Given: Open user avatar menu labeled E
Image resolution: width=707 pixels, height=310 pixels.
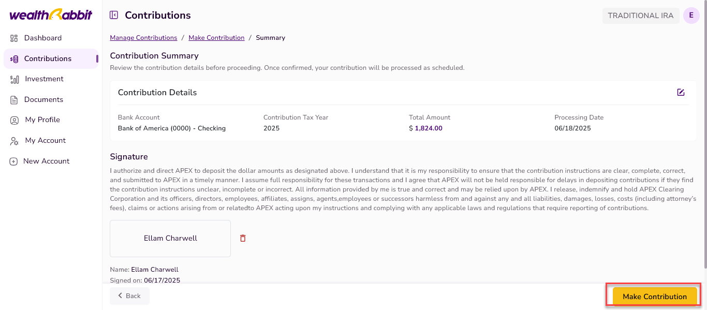Looking at the screenshot, I should pos(691,16).
